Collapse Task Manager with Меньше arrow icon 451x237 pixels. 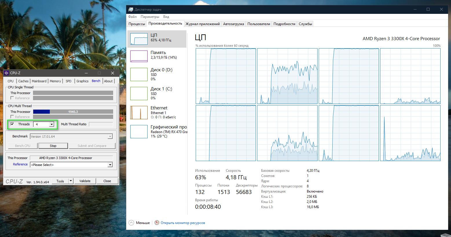click(x=131, y=223)
